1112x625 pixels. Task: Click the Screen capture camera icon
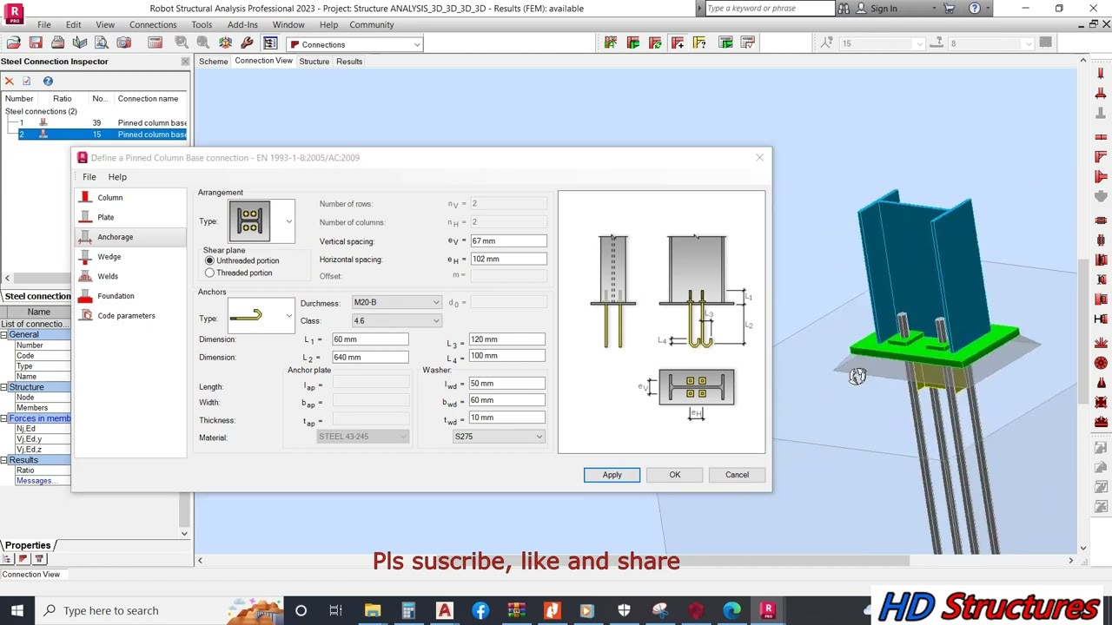(123, 43)
